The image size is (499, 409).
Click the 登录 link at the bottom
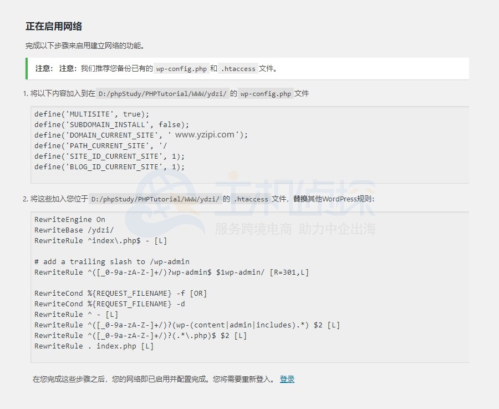click(x=286, y=379)
